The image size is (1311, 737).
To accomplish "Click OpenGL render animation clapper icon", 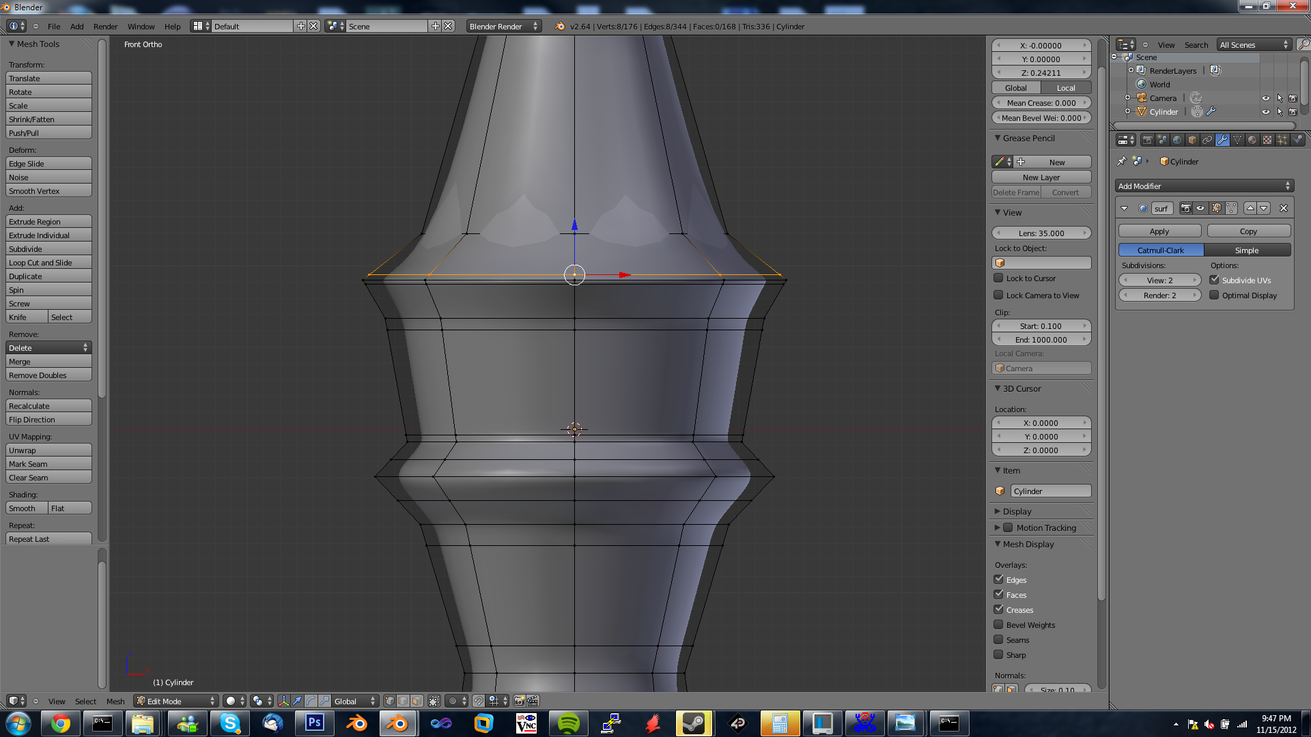I will point(533,701).
